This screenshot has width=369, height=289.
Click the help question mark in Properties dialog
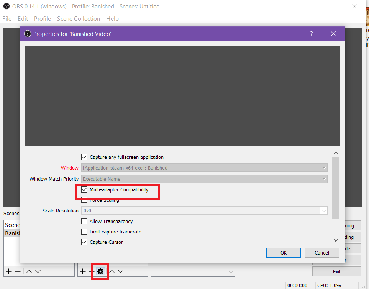click(x=312, y=34)
